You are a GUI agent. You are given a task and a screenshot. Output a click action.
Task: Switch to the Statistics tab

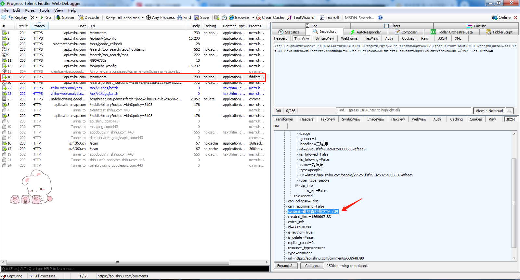(x=289, y=32)
